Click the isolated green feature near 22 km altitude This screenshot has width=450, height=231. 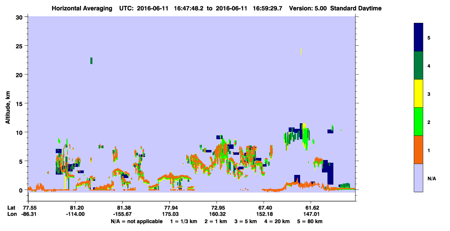pos(91,61)
